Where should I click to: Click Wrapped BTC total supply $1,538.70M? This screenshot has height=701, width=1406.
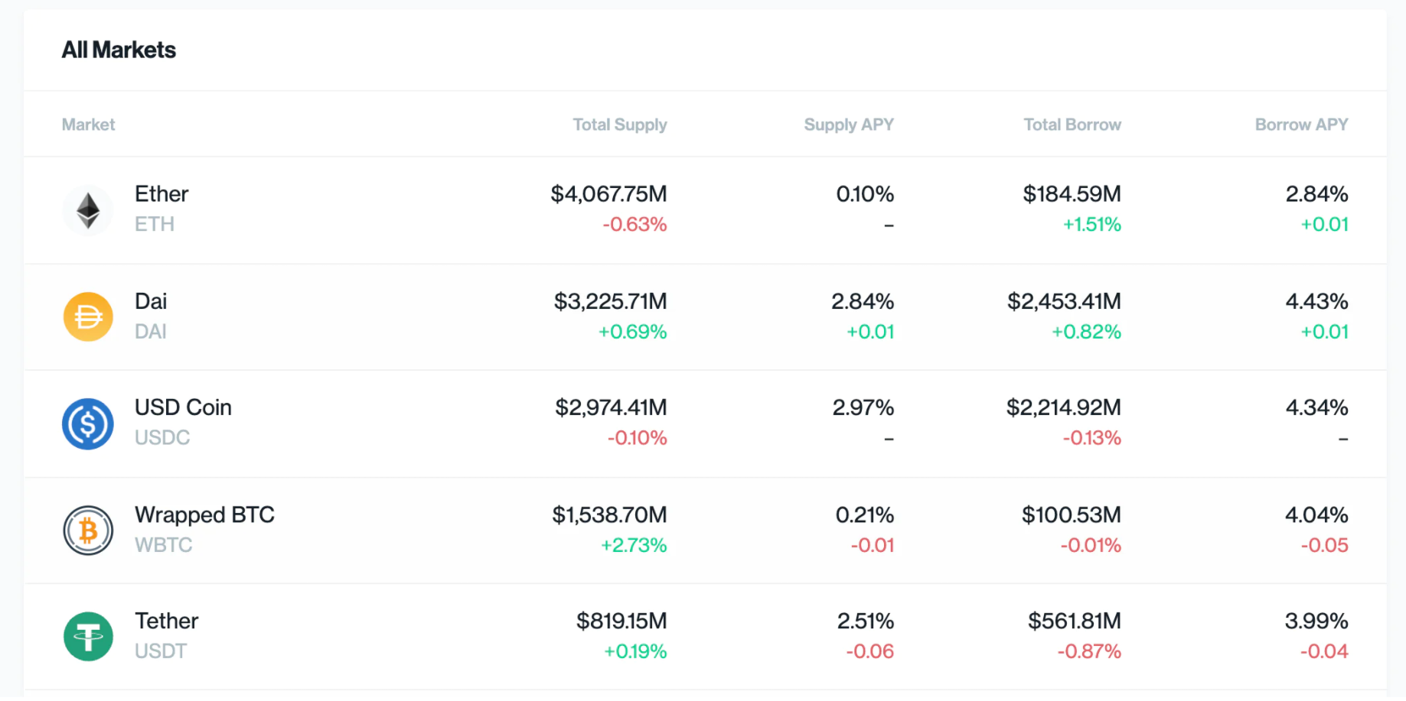coord(609,514)
